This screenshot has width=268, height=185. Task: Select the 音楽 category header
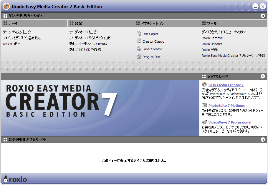[101, 23]
